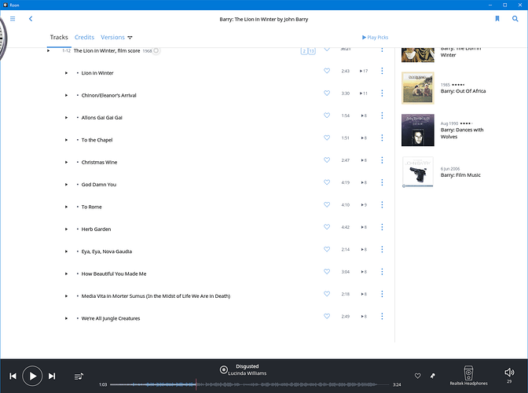Open the volume speaker control
Viewport: 528px width, 393px height.
509,372
